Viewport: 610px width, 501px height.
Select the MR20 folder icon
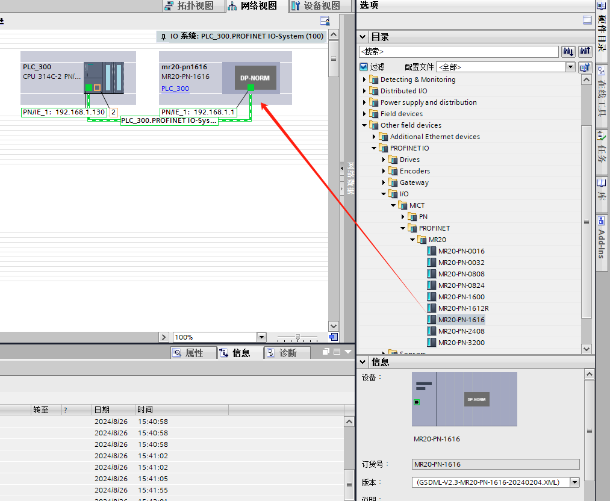(422, 240)
